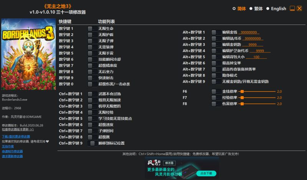Open 申请制作修改器 link
Image resolution: width=307 pixels, height=180 pixels.
tap(12, 151)
